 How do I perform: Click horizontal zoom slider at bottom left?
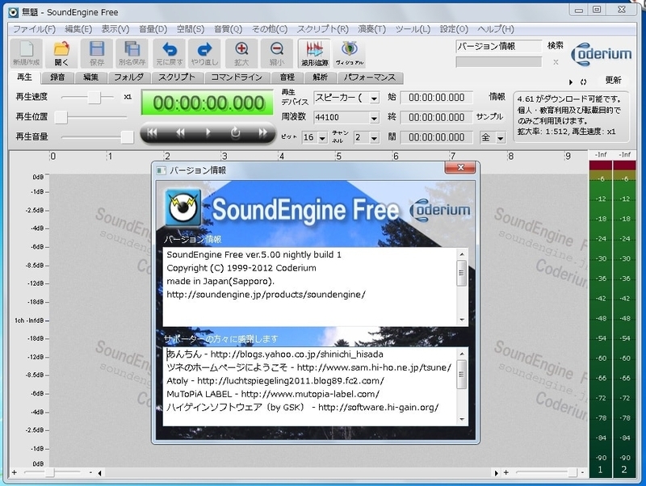click(49, 472)
